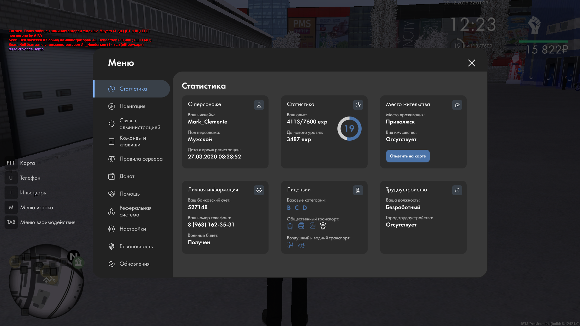Click the first bus transport license icon

[290, 226]
